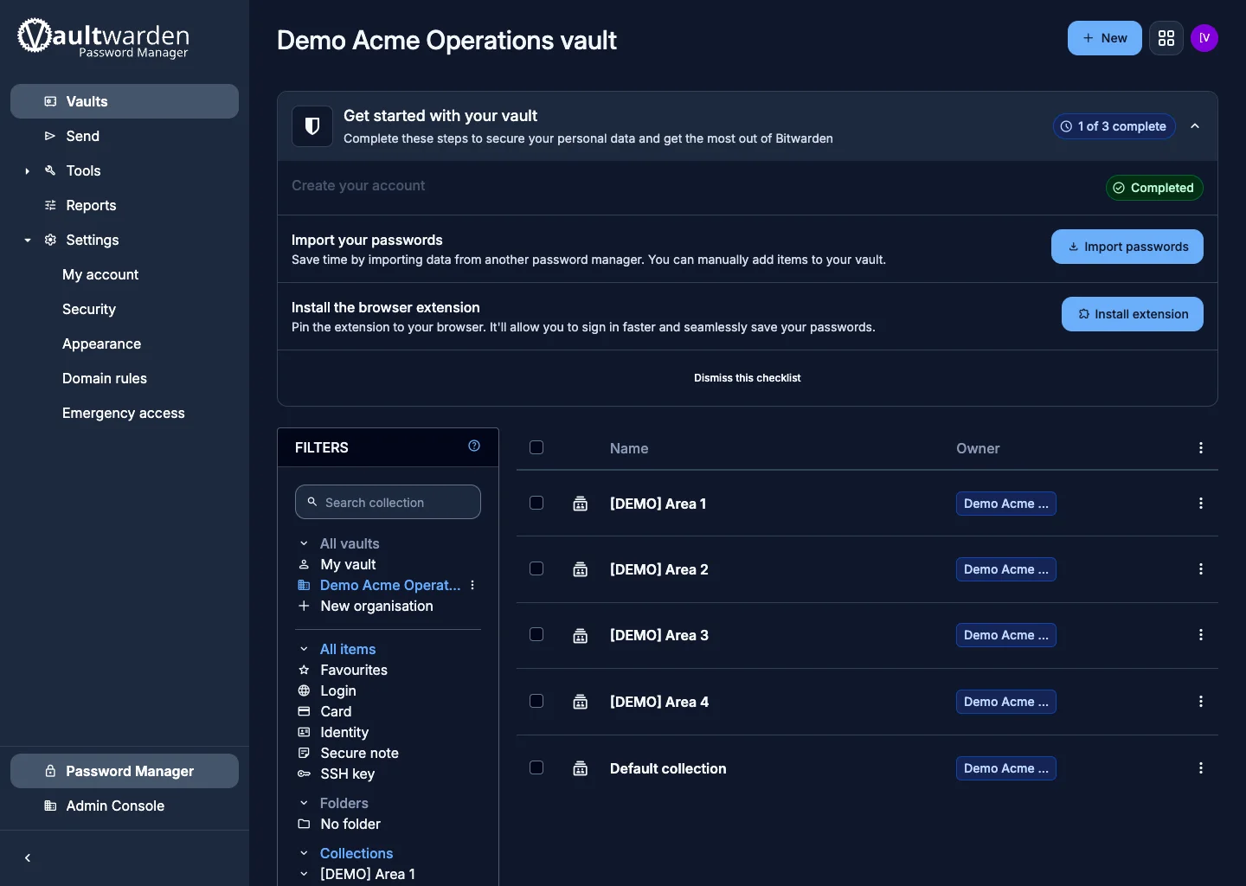Switch to Password Manager

125,771
